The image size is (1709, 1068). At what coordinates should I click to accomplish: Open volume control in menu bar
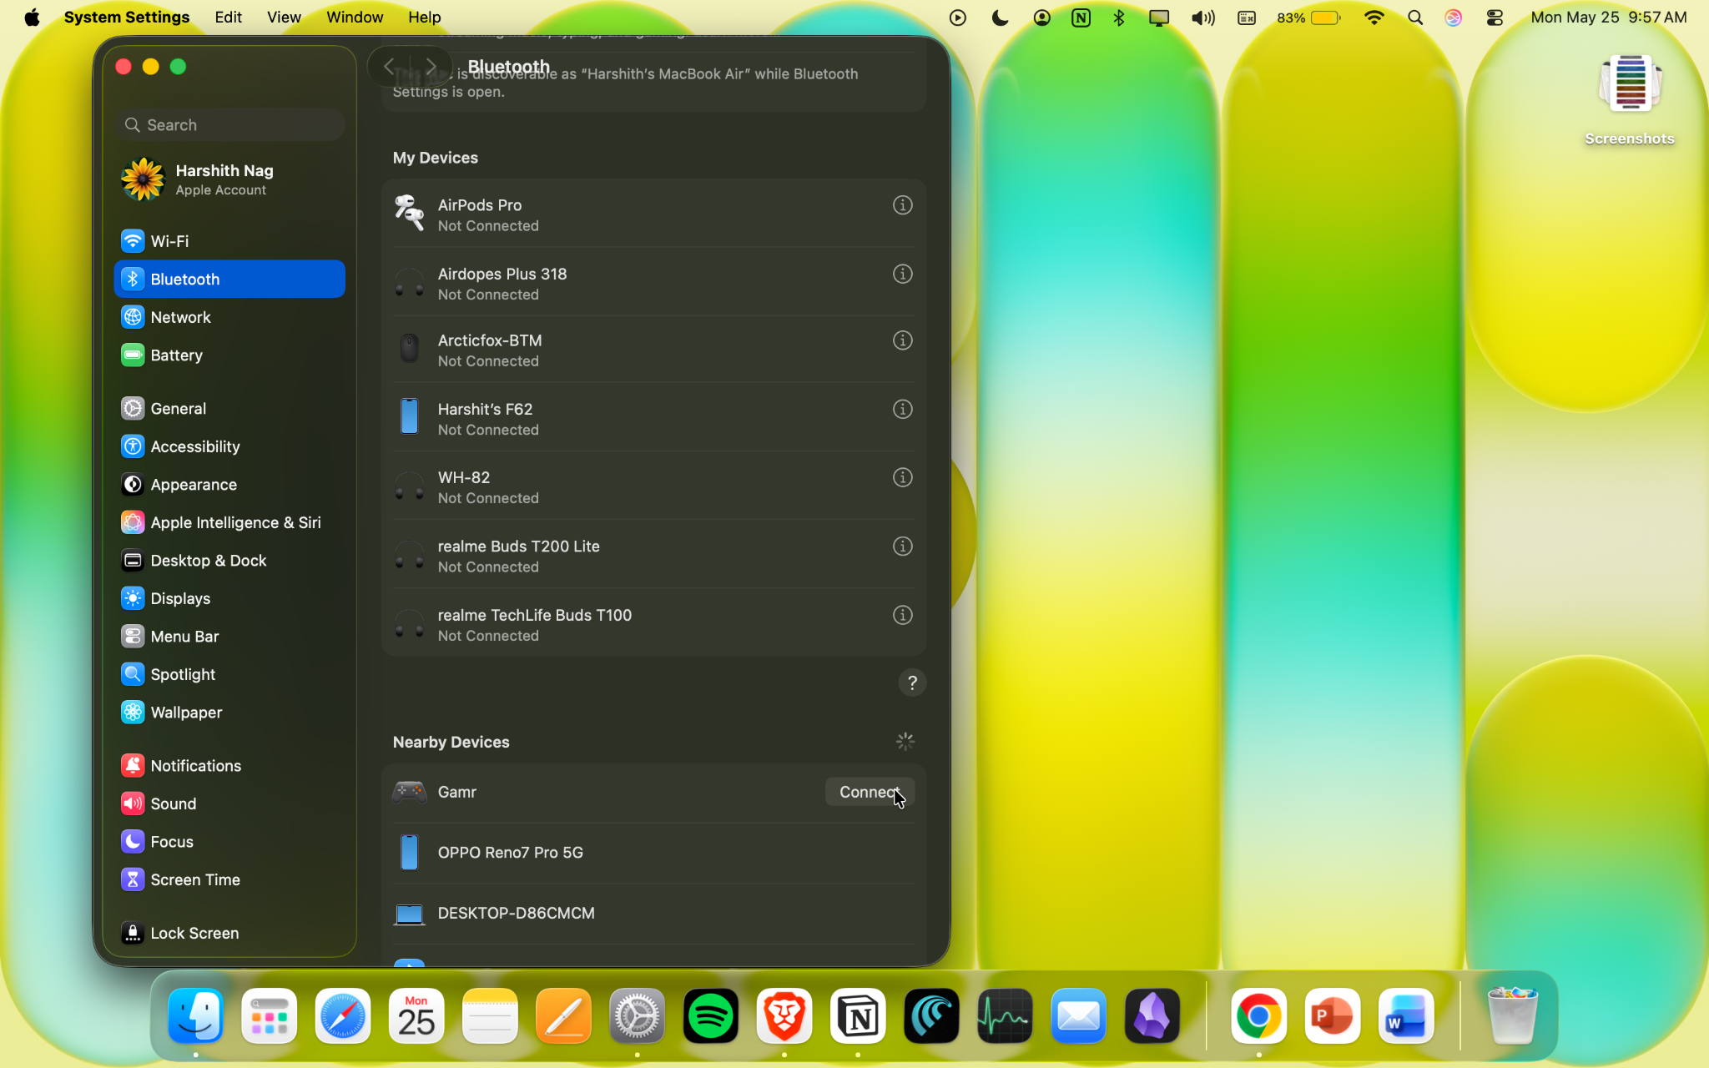1202,18
